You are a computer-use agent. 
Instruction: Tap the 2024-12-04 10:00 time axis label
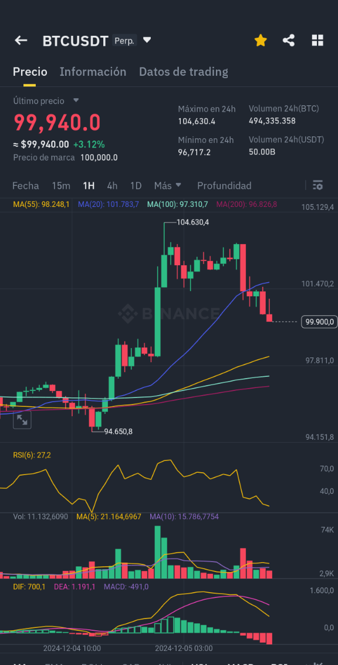pos(72,649)
